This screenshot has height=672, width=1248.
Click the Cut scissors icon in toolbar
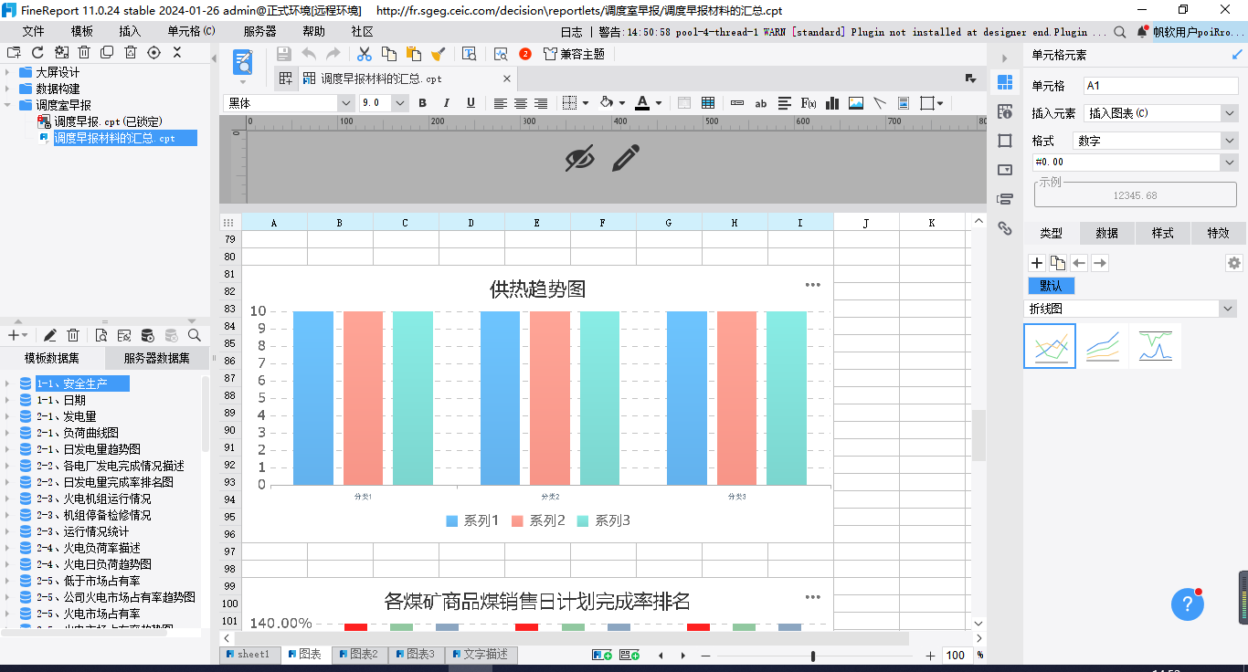tap(365, 54)
